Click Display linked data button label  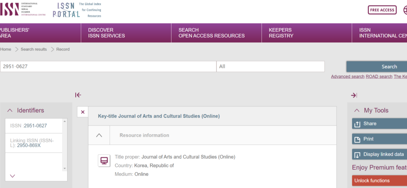(384, 154)
